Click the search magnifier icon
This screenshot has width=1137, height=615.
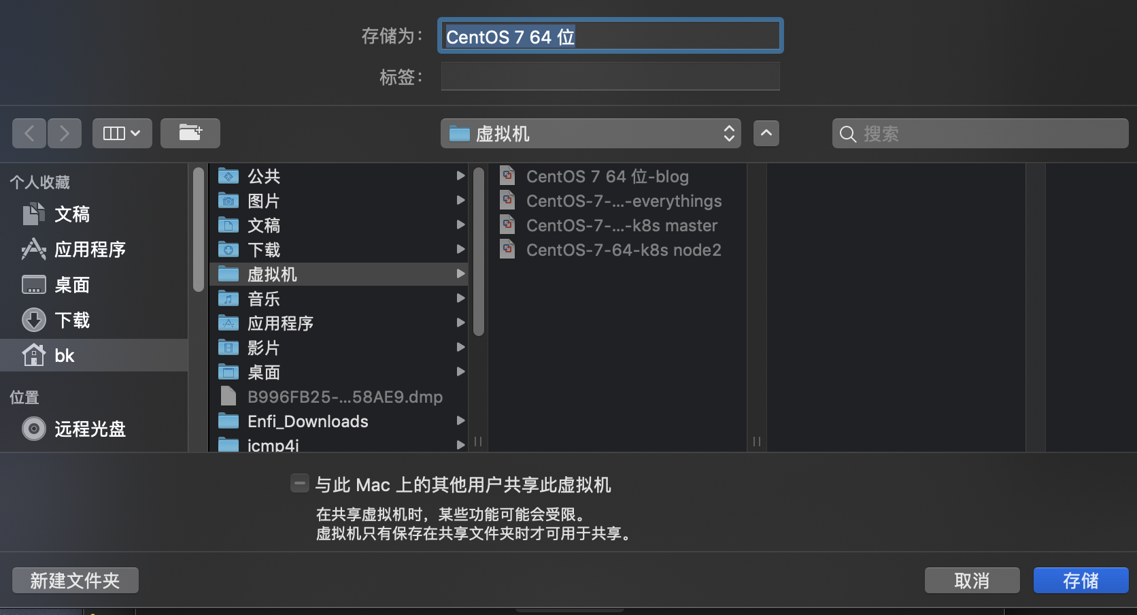pyautogui.click(x=848, y=134)
